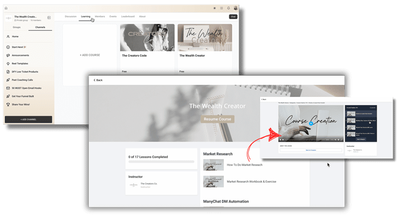Click the + ADD CHANNEL button

coord(29,119)
